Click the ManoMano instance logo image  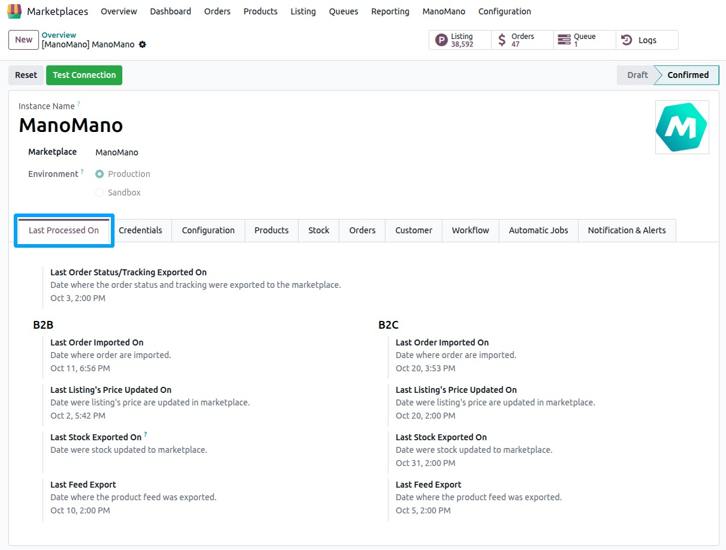pyautogui.click(x=682, y=127)
